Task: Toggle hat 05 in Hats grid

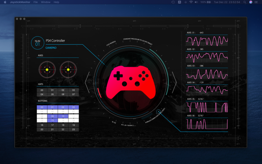Action: pos(53,94)
